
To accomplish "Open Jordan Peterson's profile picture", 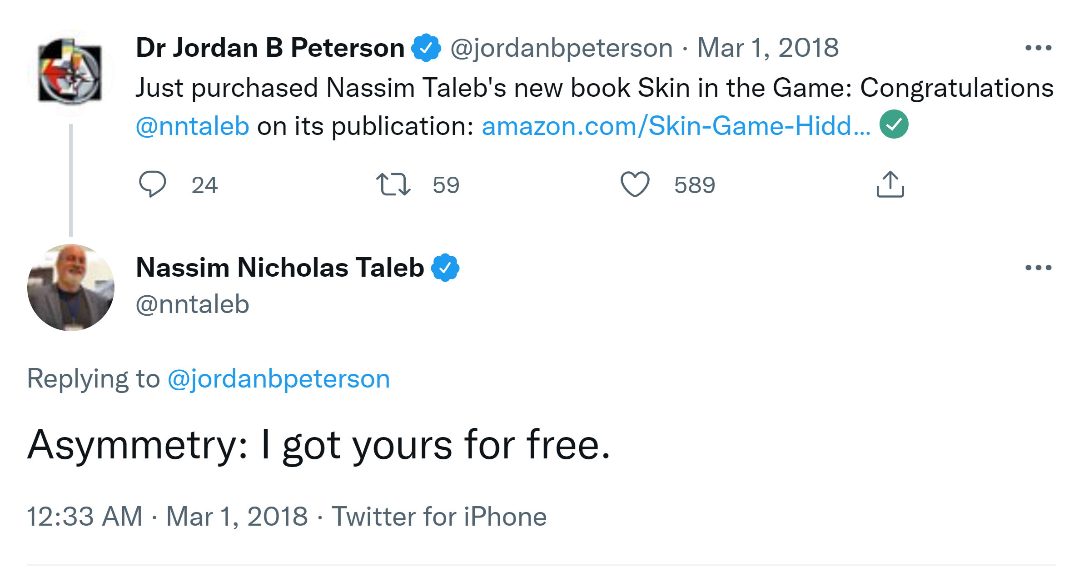I will pyautogui.click(x=70, y=73).
